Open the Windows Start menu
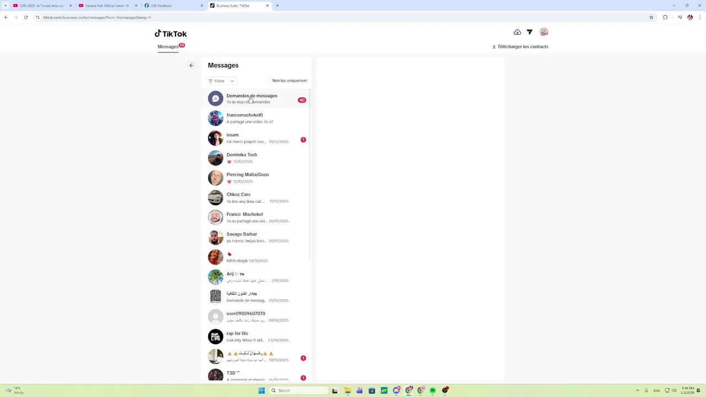 pos(261,390)
